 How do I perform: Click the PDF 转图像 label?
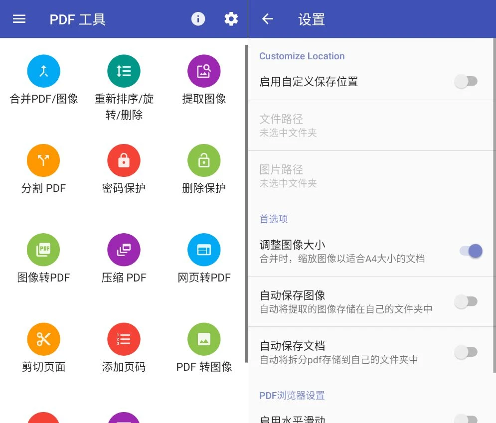click(204, 367)
